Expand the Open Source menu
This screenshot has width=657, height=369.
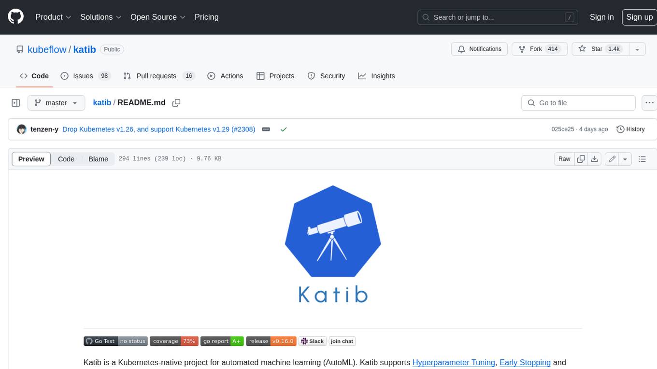(x=158, y=17)
